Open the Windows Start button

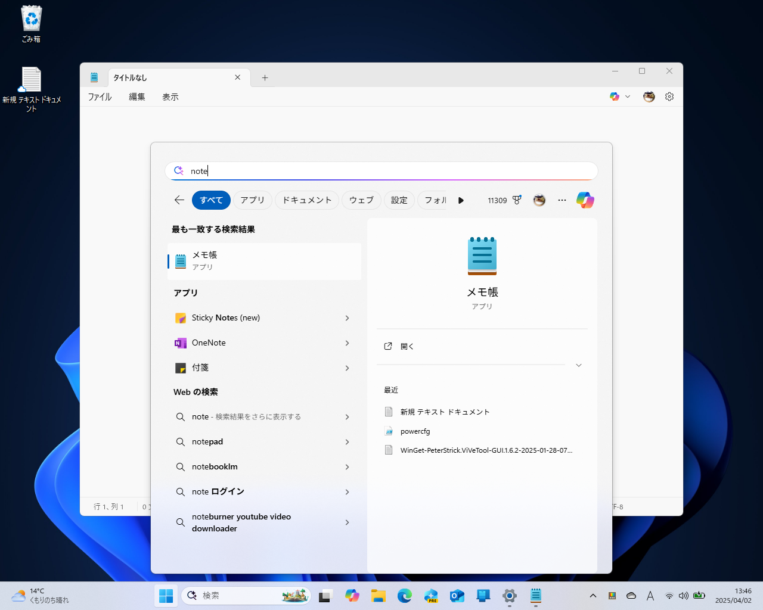(x=166, y=596)
